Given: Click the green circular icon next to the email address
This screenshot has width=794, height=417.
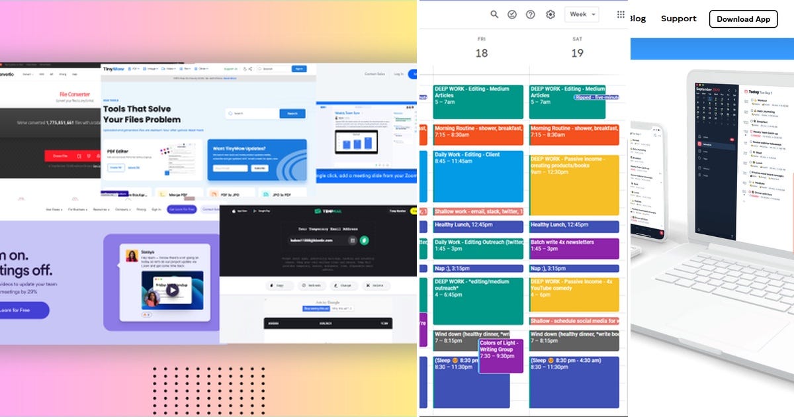Looking at the screenshot, I should 364,241.
